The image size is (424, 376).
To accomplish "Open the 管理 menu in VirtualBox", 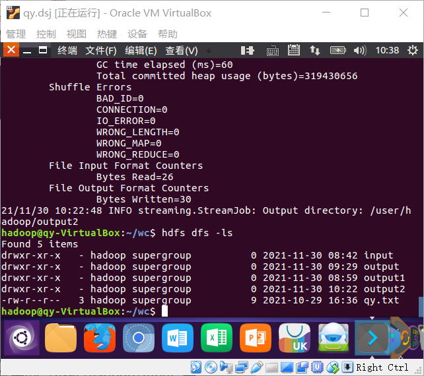I will pyautogui.click(x=16, y=34).
